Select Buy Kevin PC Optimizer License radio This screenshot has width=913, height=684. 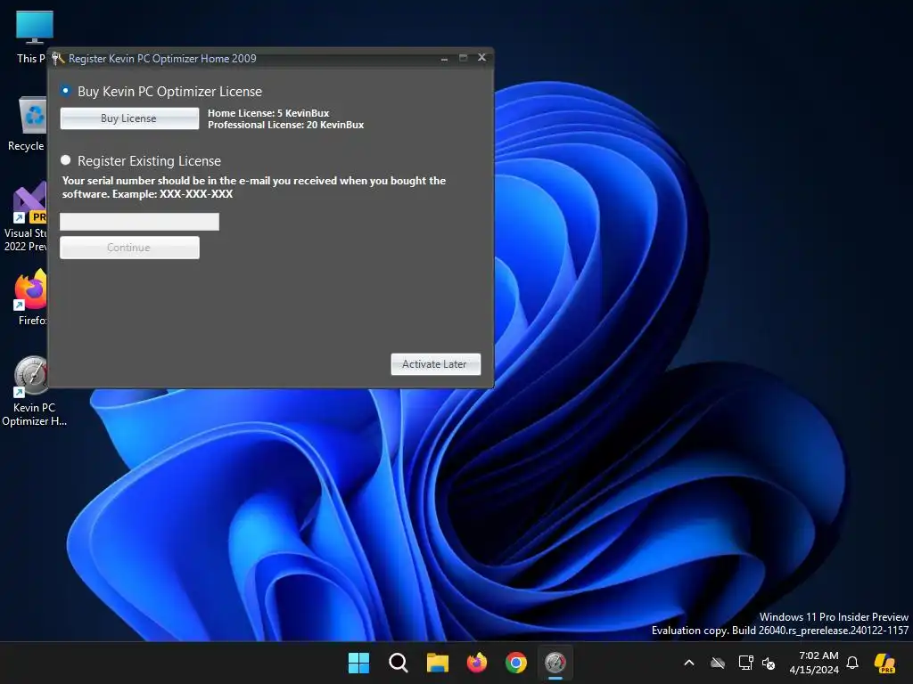coord(65,91)
